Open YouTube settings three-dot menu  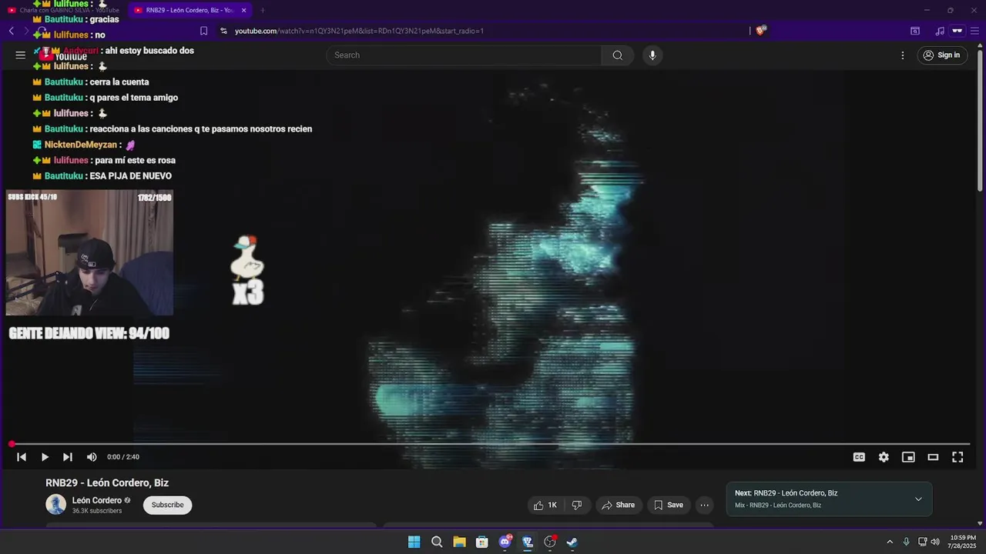(x=903, y=55)
